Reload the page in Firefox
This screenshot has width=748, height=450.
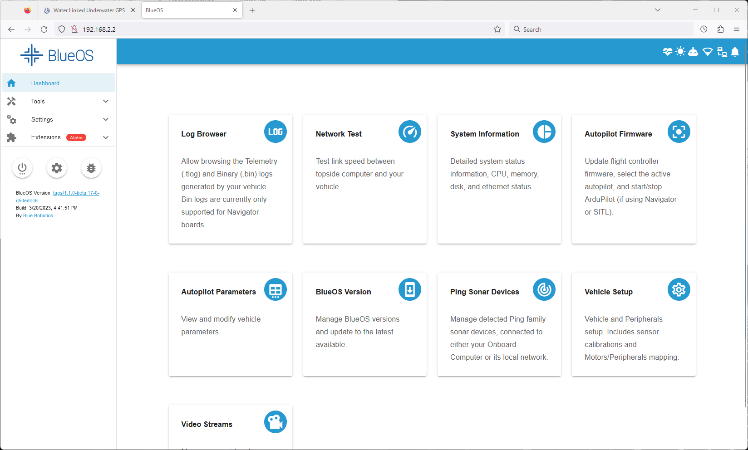pyautogui.click(x=44, y=29)
